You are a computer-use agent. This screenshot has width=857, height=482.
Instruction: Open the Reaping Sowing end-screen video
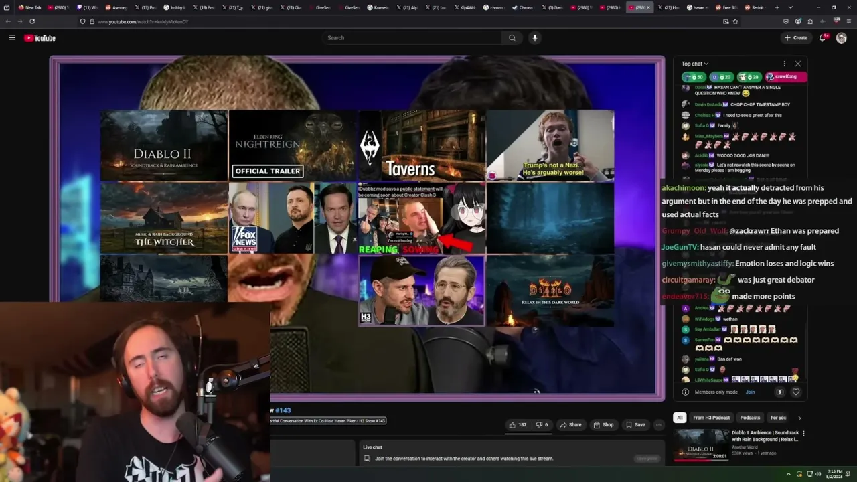click(x=422, y=218)
